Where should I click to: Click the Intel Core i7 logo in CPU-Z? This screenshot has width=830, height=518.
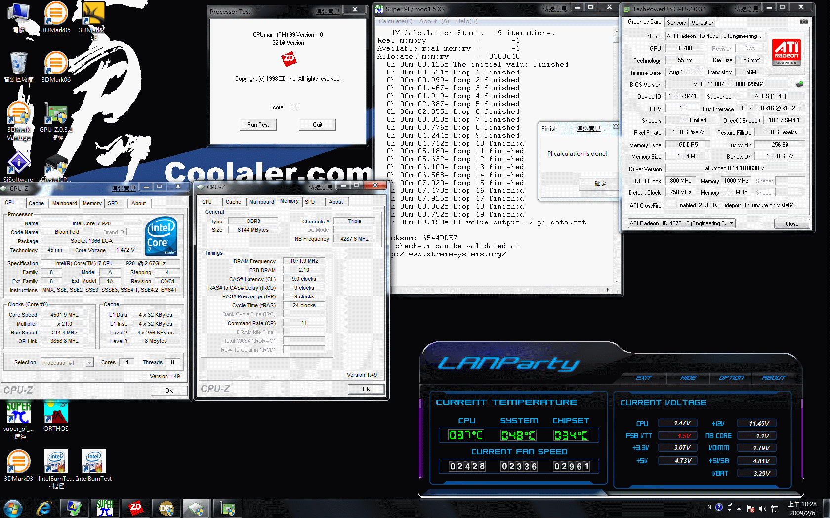[x=162, y=236]
